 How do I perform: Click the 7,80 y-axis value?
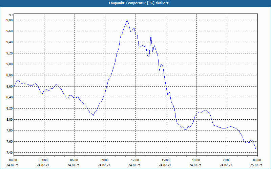[10, 130]
